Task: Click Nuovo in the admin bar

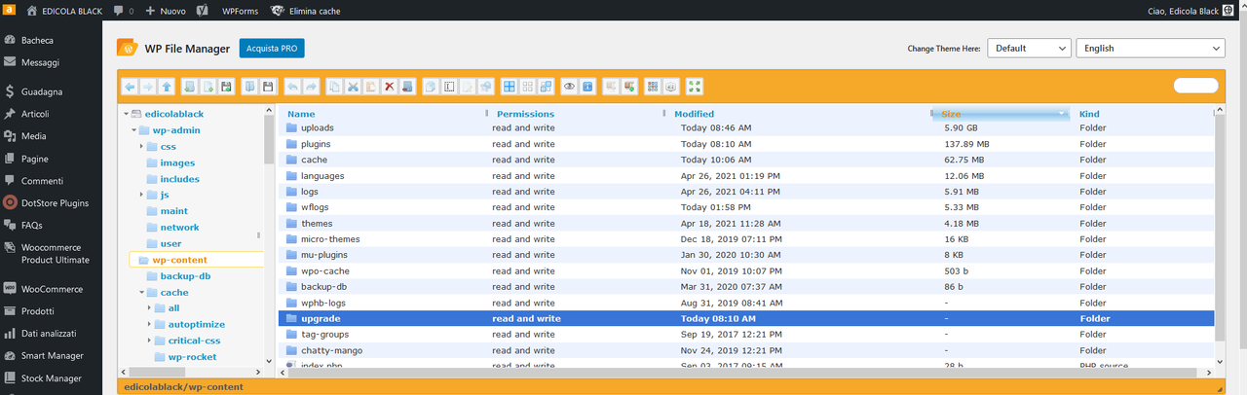Action: click(x=164, y=11)
